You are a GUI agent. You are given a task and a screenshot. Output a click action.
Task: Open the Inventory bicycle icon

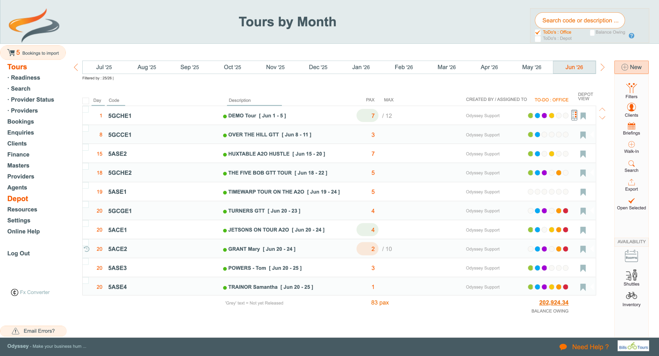pyautogui.click(x=631, y=296)
